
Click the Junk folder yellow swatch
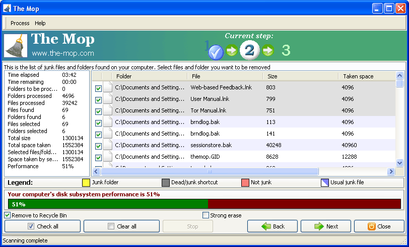pyautogui.click(x=86, y=183)
